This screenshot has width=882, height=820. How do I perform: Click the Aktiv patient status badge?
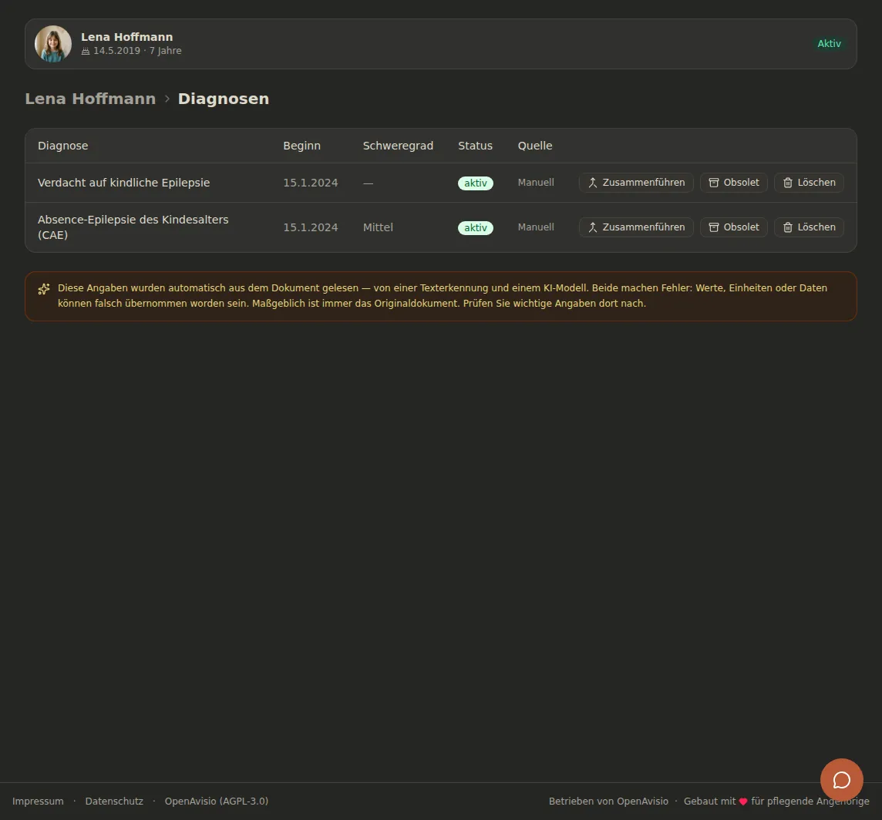coord(829,44)
